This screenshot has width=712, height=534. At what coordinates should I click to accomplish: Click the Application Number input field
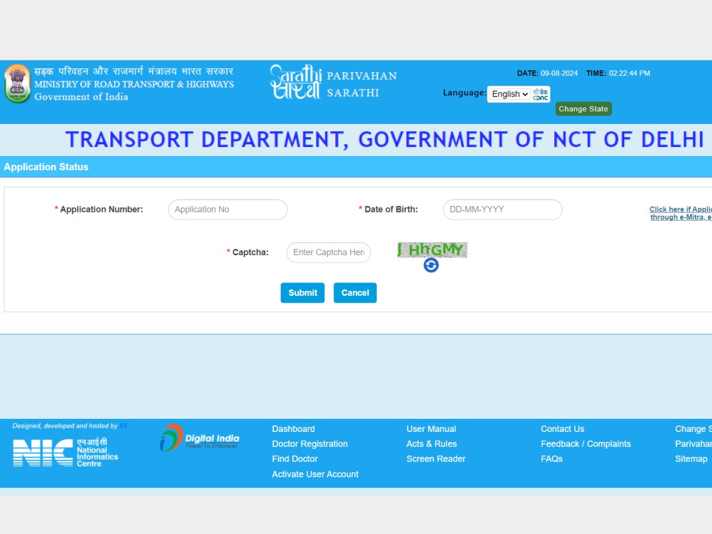(x=227, y=209)
